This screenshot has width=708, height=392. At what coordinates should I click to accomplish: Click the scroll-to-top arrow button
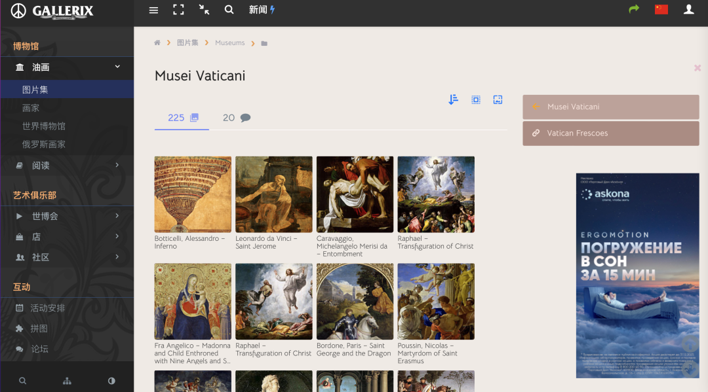click(x=690, y=344)
